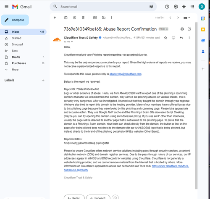Open the Gemini sparkle icon
Screen dimensions: 210x199
184,7
